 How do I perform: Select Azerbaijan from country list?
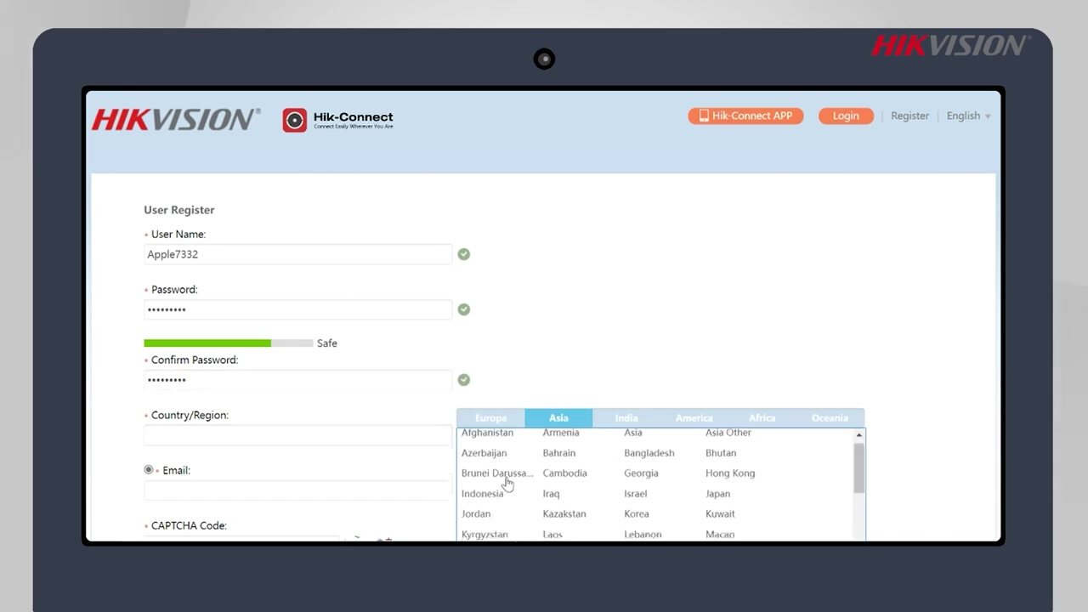pyautogui.click(x=484, y=453)
